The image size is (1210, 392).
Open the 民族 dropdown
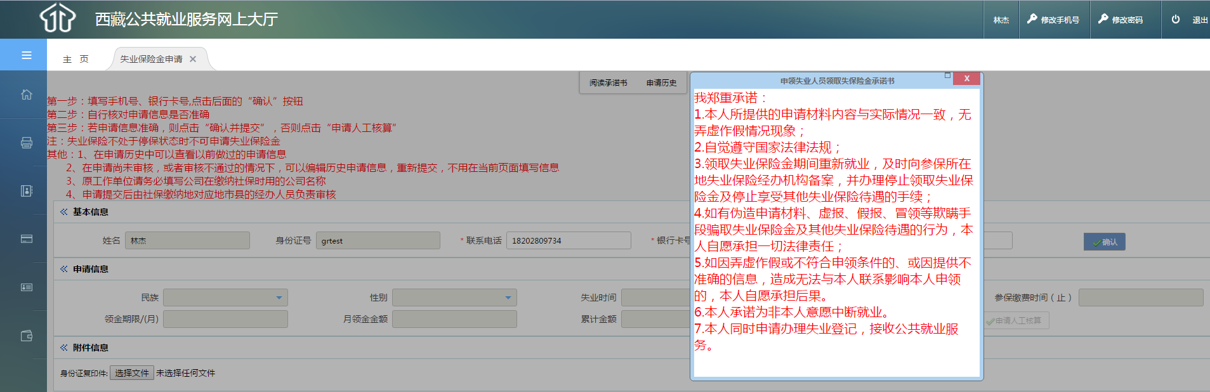pos(225,297)
